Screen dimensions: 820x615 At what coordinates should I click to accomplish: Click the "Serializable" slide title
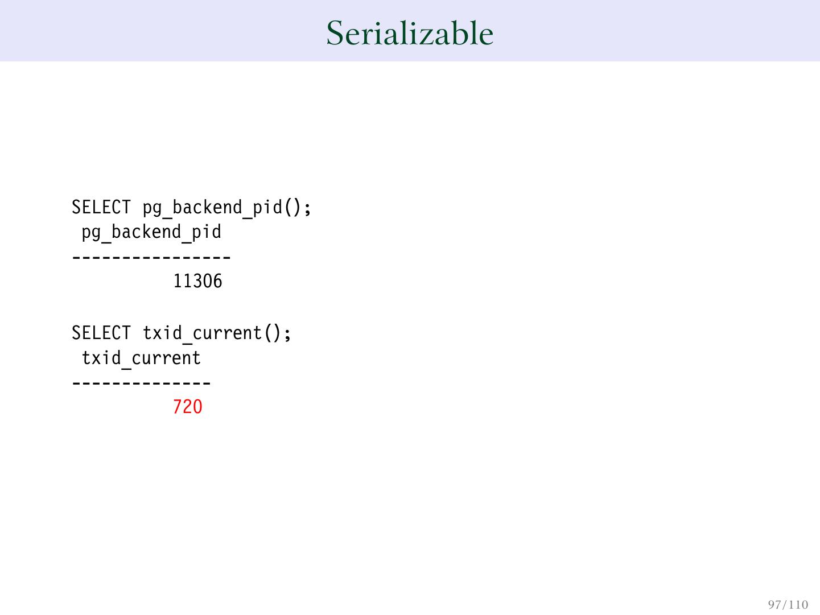pos(409,32)
